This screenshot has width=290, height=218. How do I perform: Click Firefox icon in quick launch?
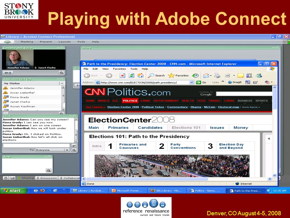(x=42, y=190)
